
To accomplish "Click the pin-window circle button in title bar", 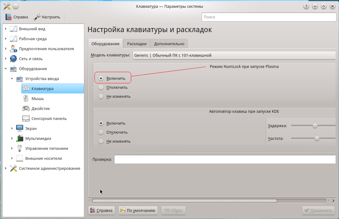I will pyautogui.click(x=16, y=7).
